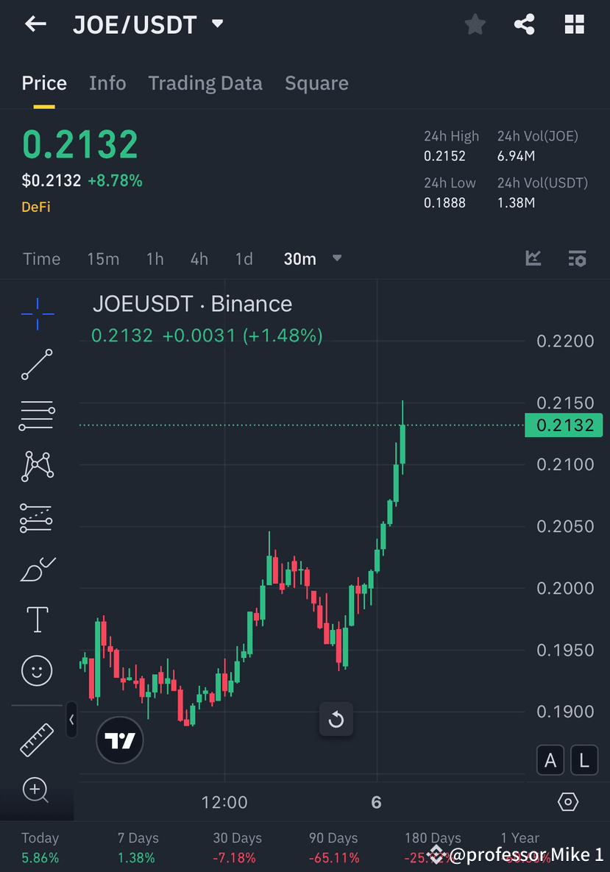Viewport: 610px width, 872px height.
Task: Select the crosshair cursor tool
Action: [37, 313]
